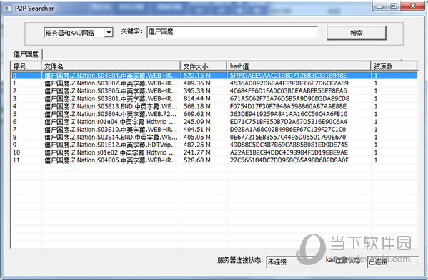Click hash beginning with ED71C751BFB5
The width and height of the screenshot is (428, 280).
(x=289, y=122)
